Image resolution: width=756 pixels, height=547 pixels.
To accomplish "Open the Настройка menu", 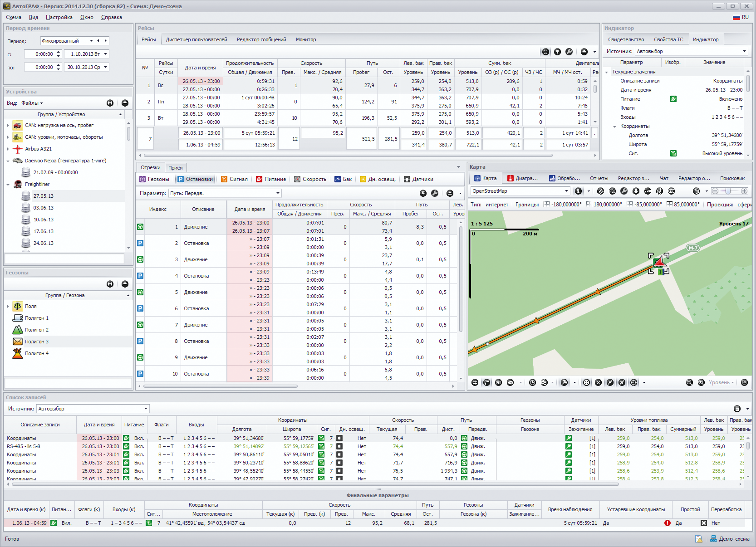I will pyautogui.click(x=59, y=17).
